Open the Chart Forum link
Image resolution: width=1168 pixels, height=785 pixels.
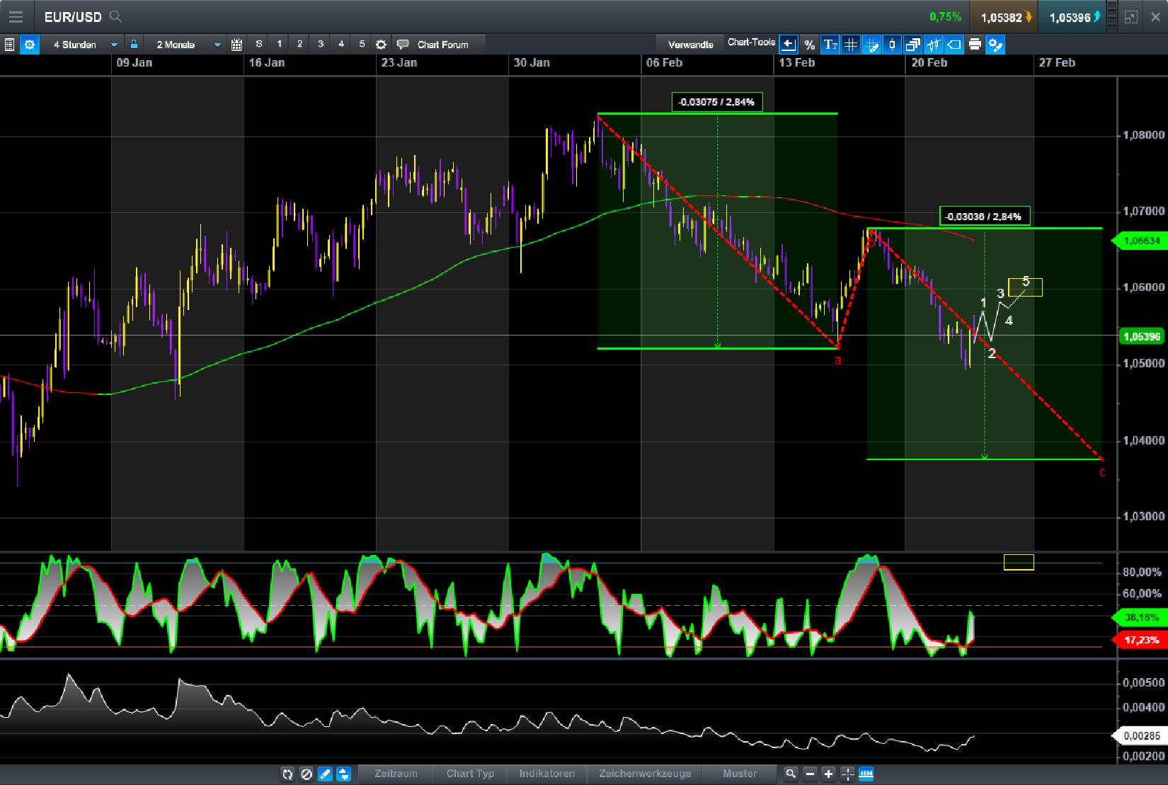click(x=442, y=45)
